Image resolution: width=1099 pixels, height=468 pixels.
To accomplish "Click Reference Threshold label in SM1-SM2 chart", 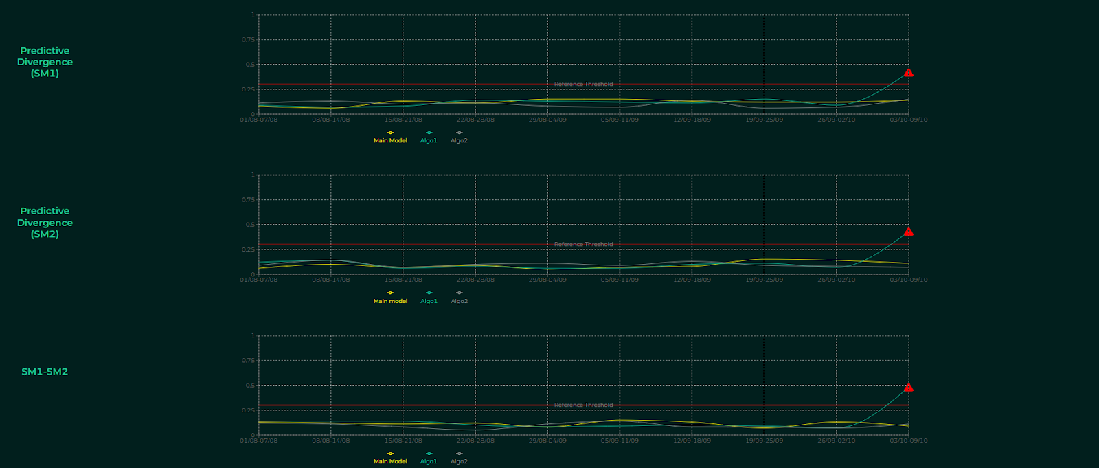I will click(x=583, y=405).
